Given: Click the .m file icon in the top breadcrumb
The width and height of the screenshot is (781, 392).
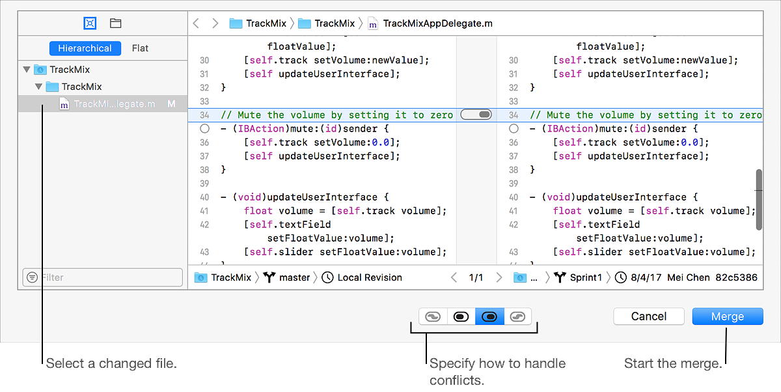Looking at the screenshot, I should tap(373, 23).
